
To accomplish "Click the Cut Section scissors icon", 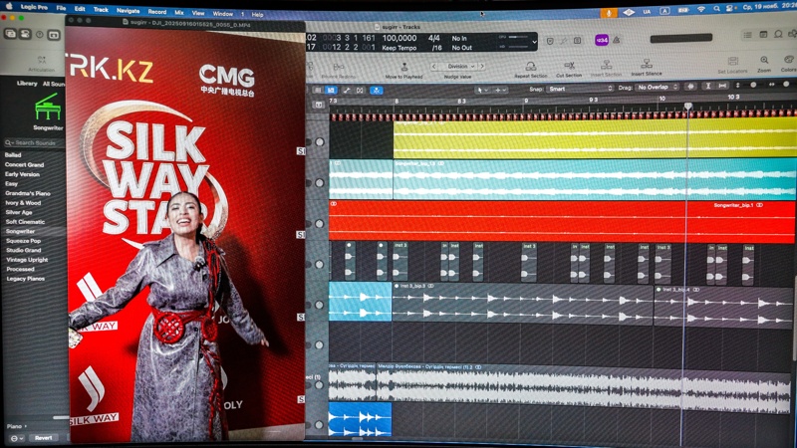I will click(569, 66).
